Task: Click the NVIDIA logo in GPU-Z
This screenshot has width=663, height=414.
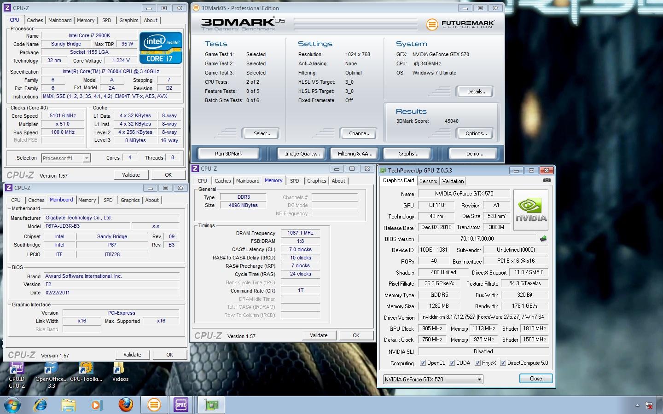Action: pyautogui.click(x=531, y=210)
